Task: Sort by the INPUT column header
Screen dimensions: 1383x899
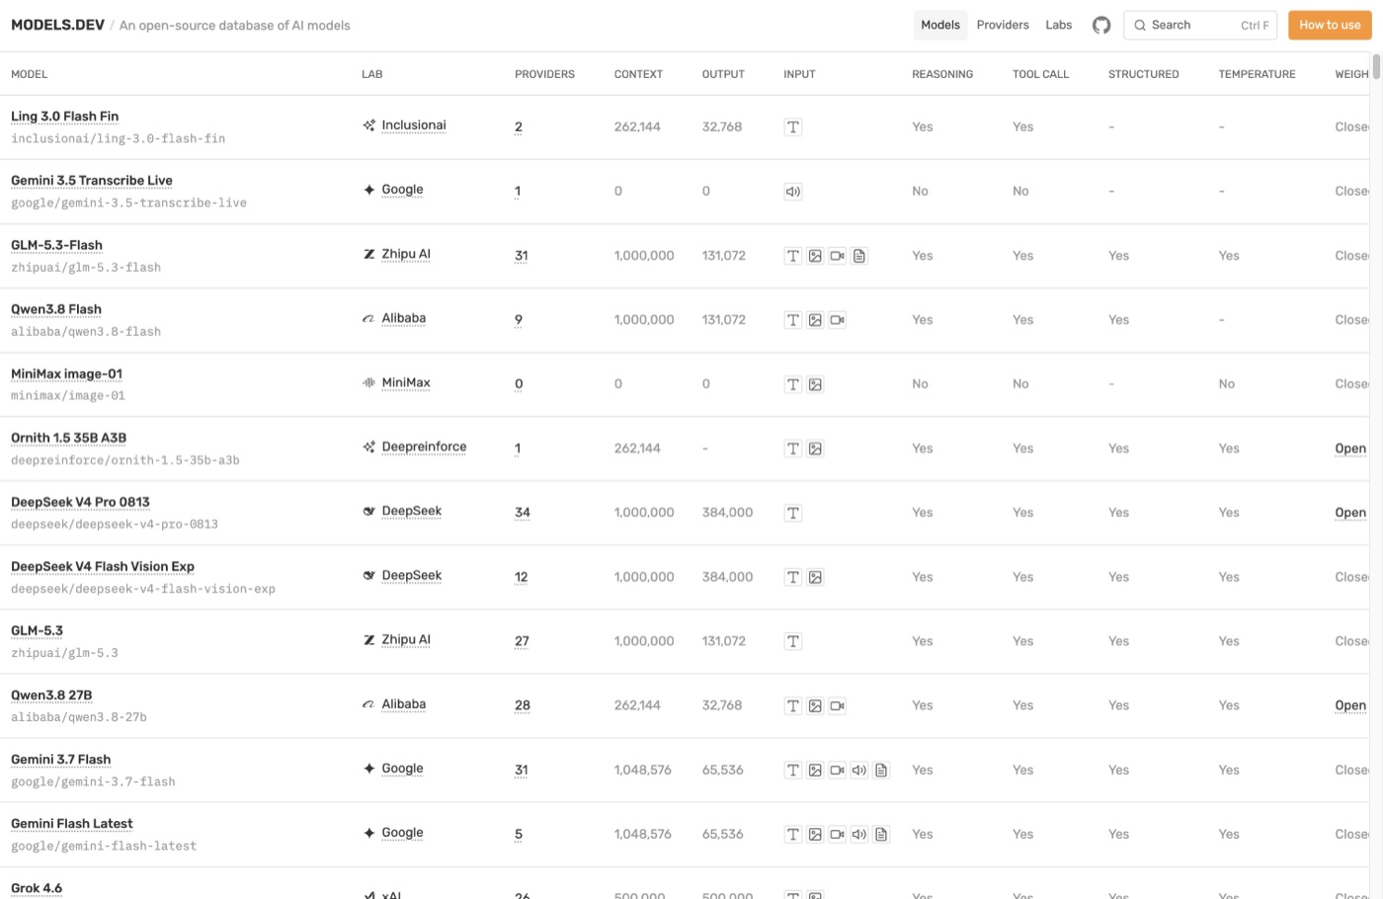Action: pyautogui.click(x=799, y=74)
